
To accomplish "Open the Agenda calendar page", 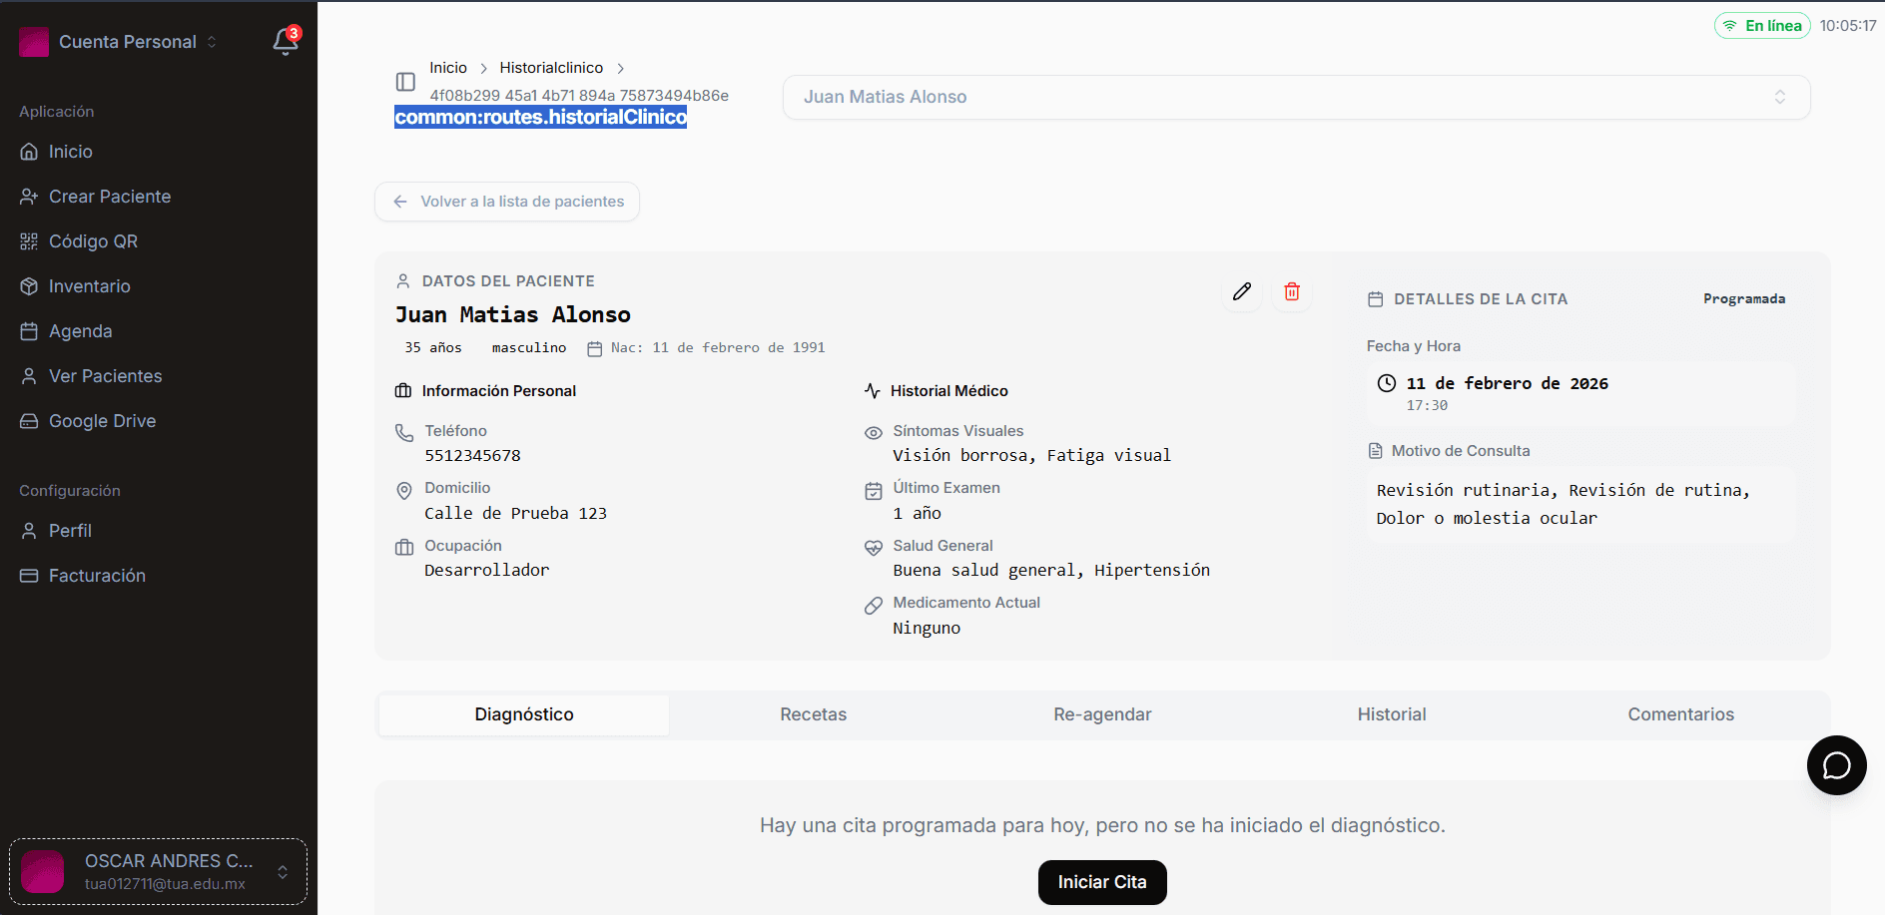I will (x=80, y=331).
